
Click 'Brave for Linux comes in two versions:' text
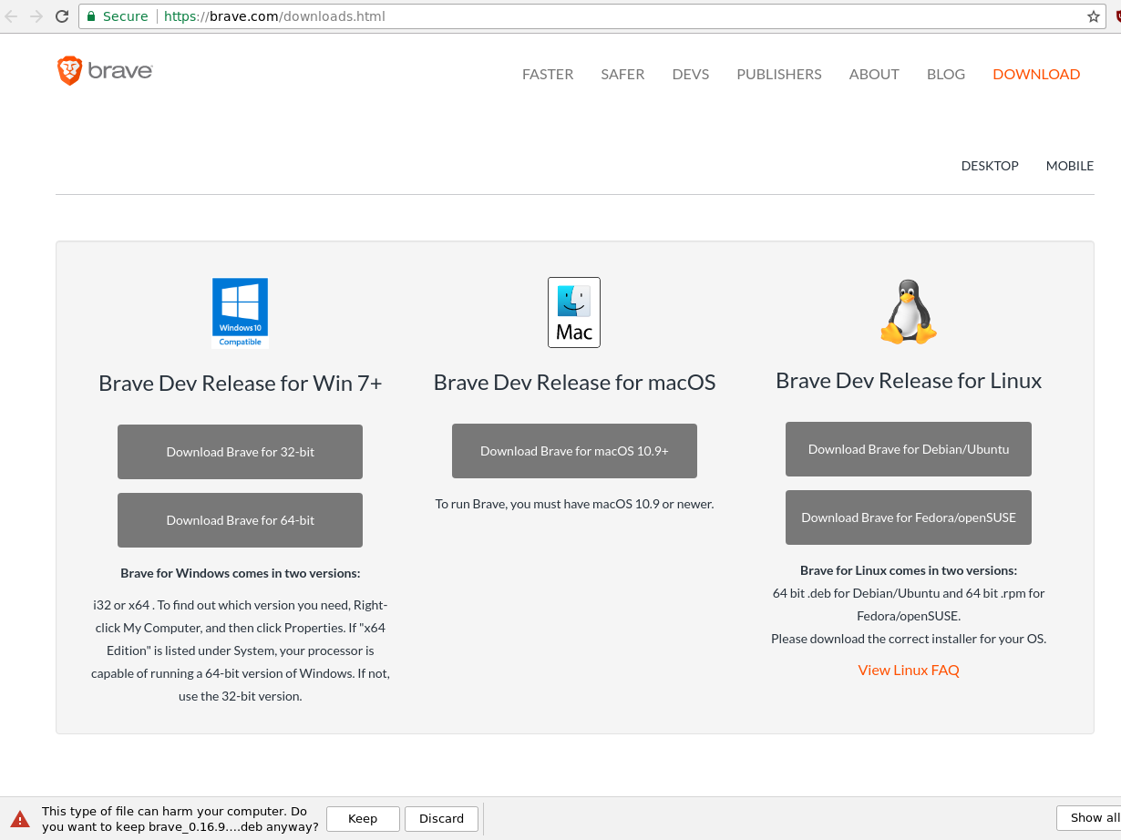[909, 571]
